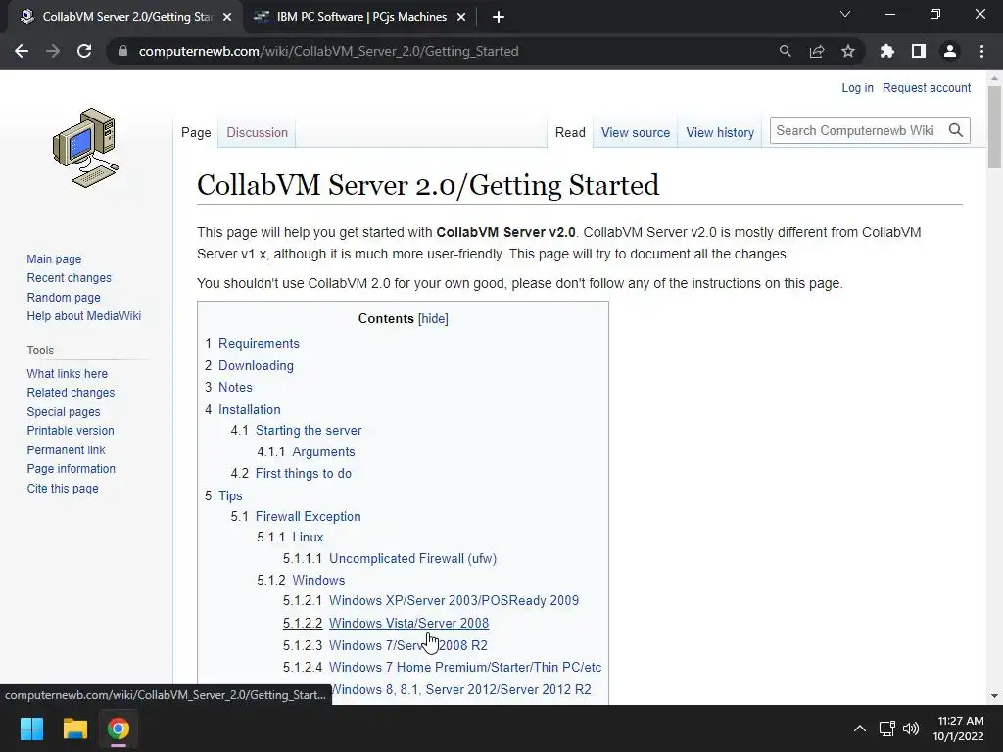Jump to 3 Notes section
The height and width of the screenshot is (752, 1003).
[x=228, y=387]
